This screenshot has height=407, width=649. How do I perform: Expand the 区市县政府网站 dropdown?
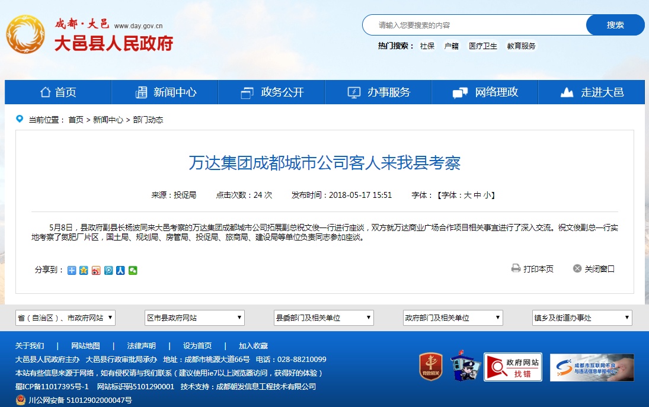coord(194,318)
